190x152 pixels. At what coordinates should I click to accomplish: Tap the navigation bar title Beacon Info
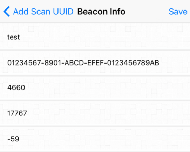(101, 12)
